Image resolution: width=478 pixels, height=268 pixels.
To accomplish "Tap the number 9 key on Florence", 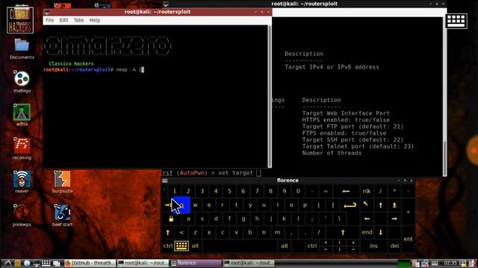I will pyautogui.click(x=285, y=191).
